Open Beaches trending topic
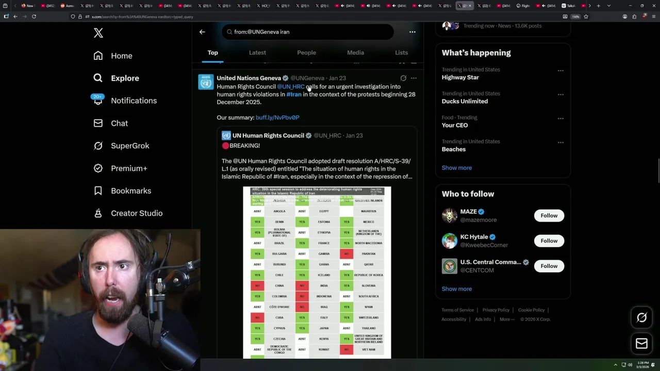Screen dimensions: 660x371 pos(454,149)
